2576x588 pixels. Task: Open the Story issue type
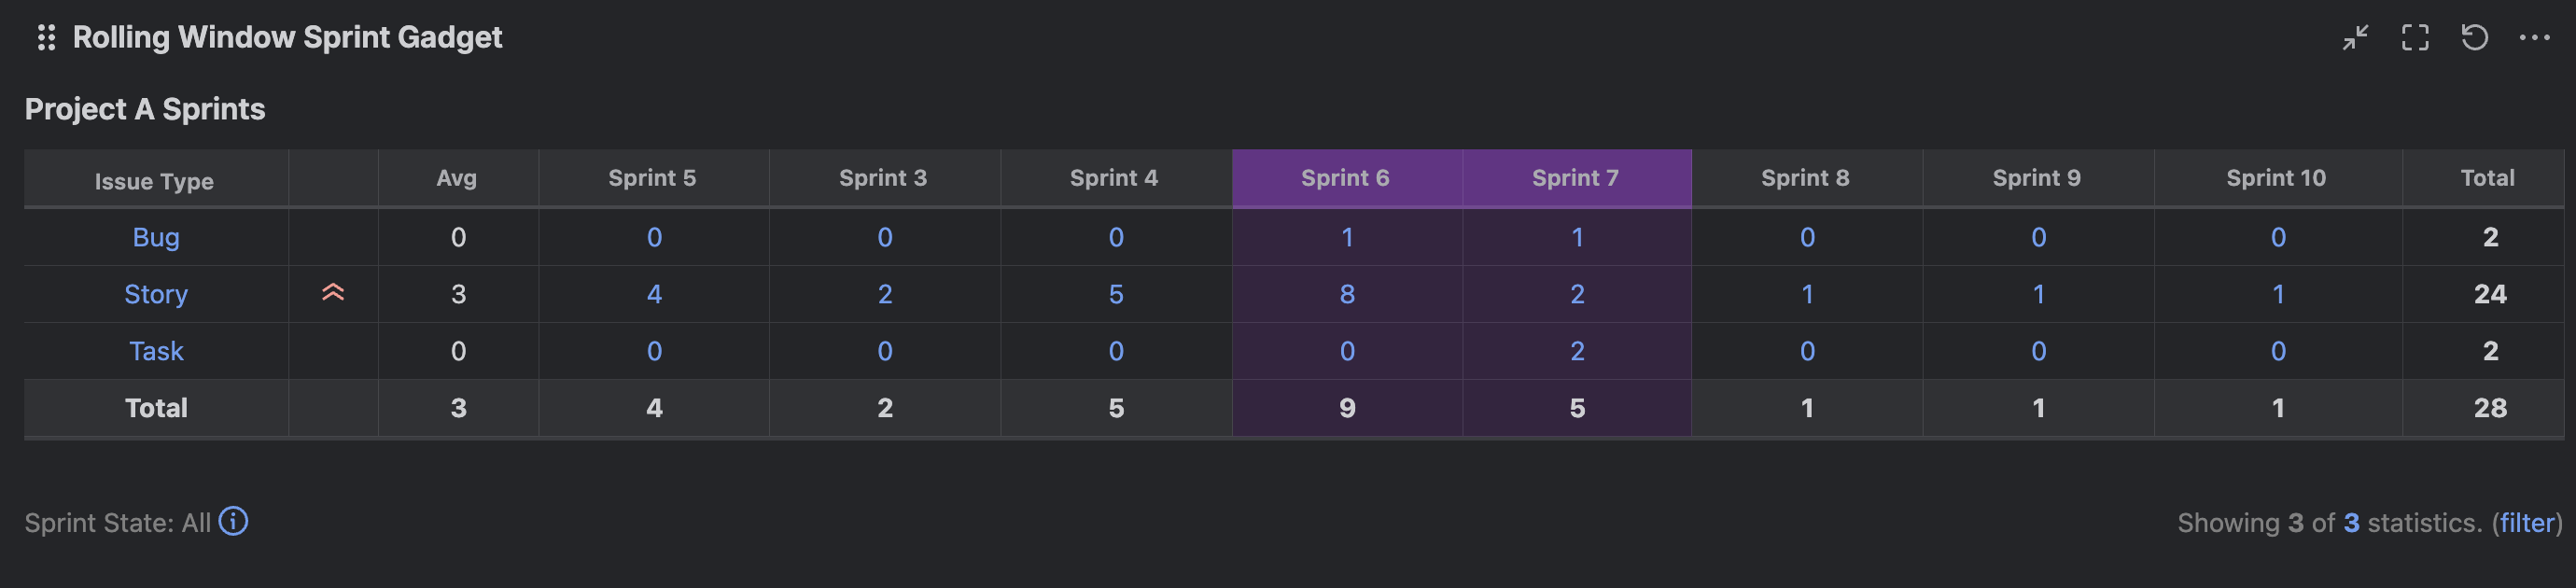tap(155, 293)
